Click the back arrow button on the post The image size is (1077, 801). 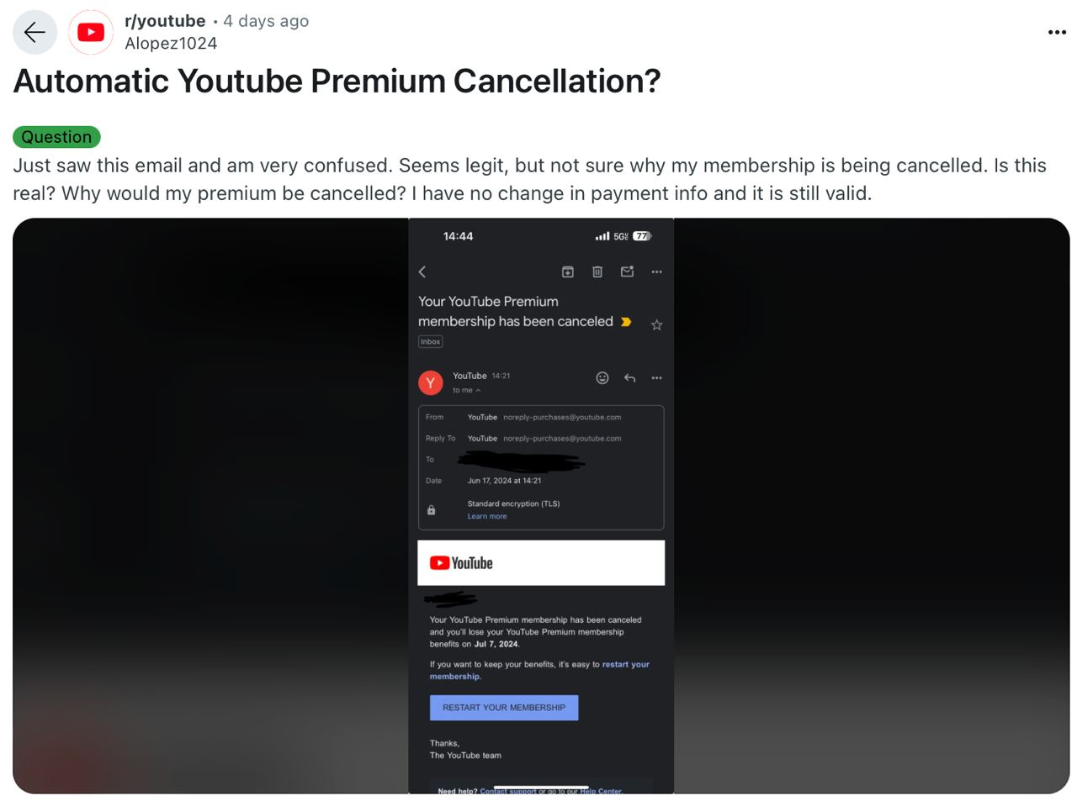coord(34,32)
